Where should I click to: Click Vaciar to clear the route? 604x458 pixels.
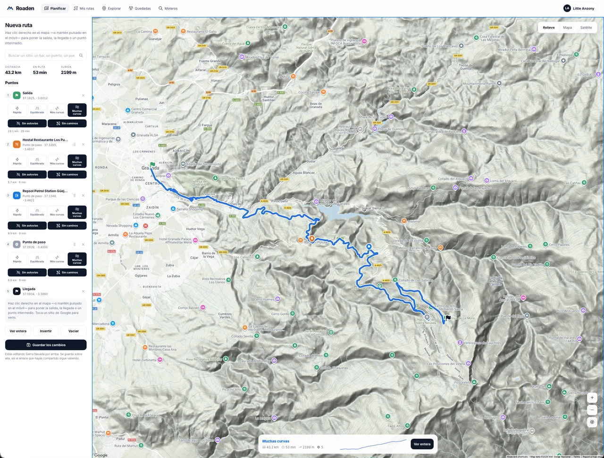pos(74,331)
